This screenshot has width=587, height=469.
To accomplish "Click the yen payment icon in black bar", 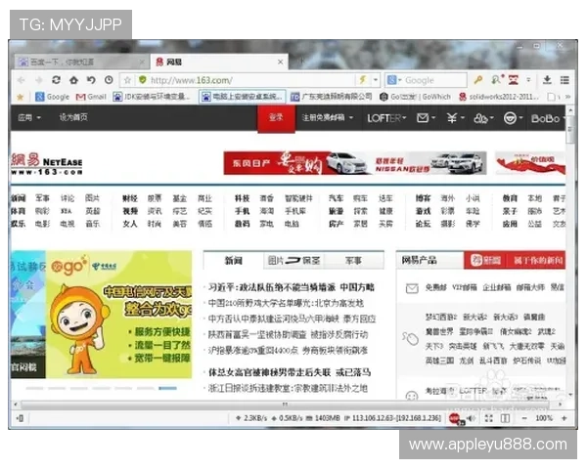I will click(x=452, y=118).
